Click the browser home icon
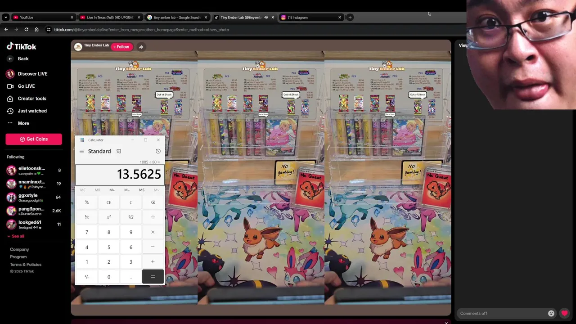Viewport: 576px width, 324px height. pos(36,30)
